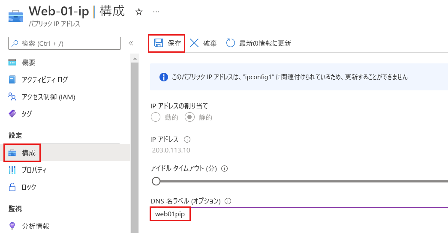Click the IP address value 203.0.113.10
The width and height of the screenshot is (448, 233).
point(171,150)
